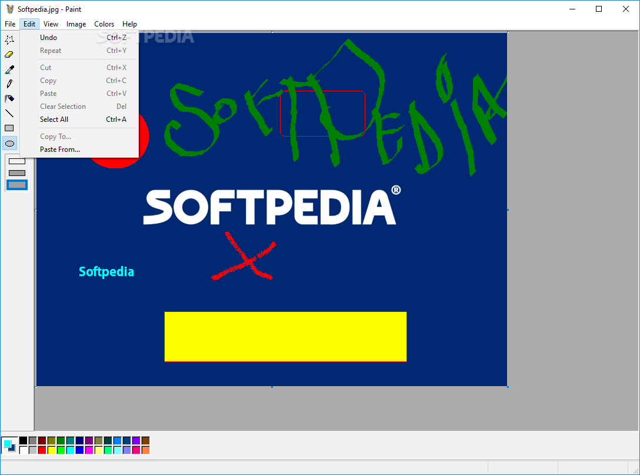
Task: Click Copy in the Edit menu
Action: 79,81
